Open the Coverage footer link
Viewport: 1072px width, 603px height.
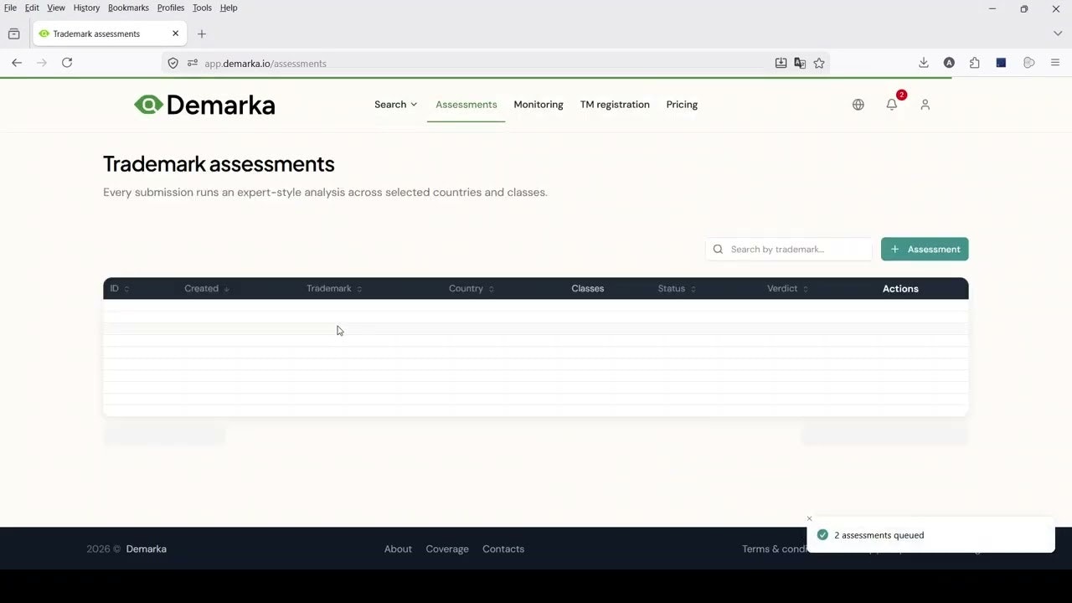(446, 549)
